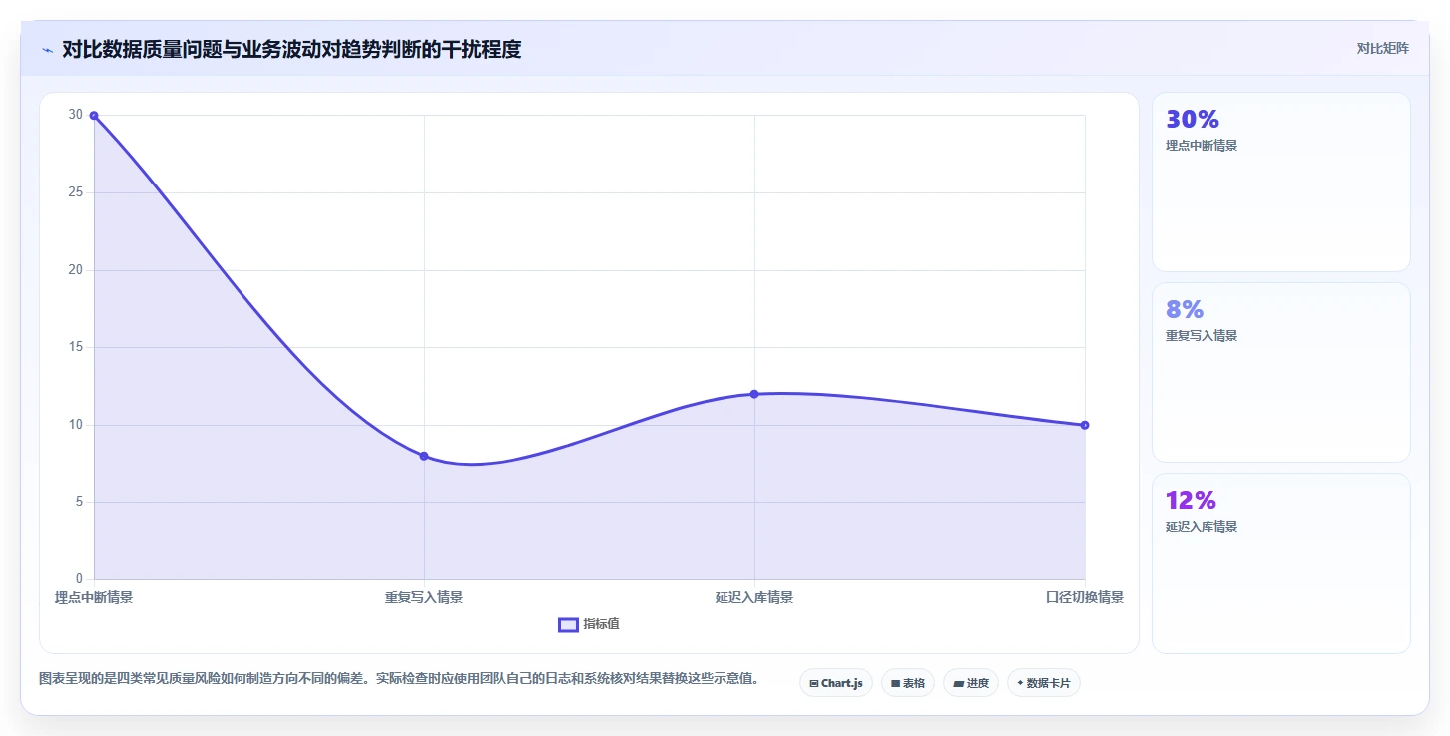Select the 进度 tag pill
The height and width of the screenshot is (736, 1450).
click(971, 683)
